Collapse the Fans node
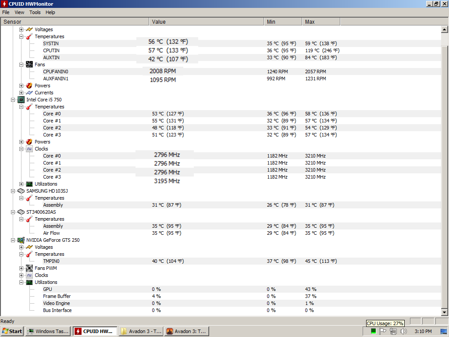The width and height of the screenshot is (449, 337). coord(21,65)
